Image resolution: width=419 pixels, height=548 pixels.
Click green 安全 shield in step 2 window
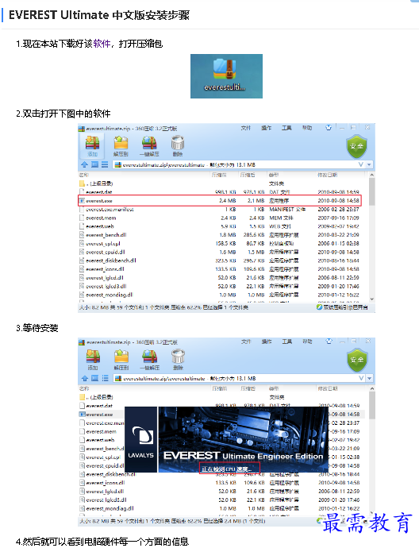(356, 146)
